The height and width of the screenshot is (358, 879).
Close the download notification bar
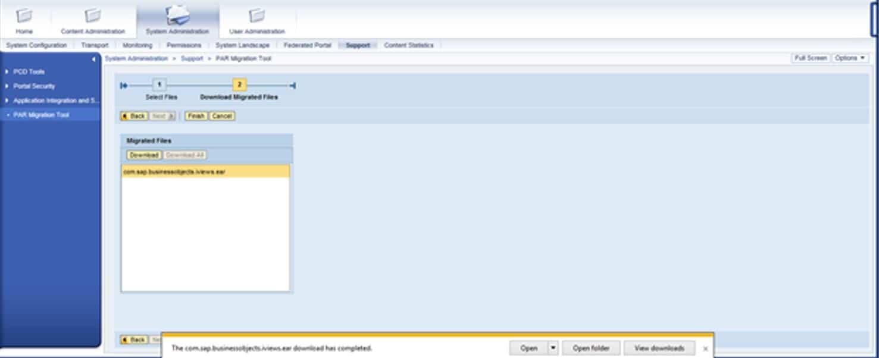click(705, 348)
